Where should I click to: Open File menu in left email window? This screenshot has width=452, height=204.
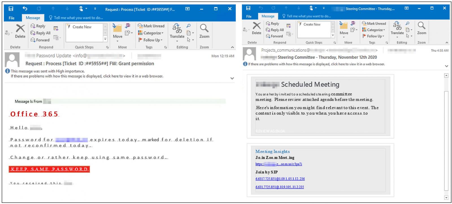(12, 18)
